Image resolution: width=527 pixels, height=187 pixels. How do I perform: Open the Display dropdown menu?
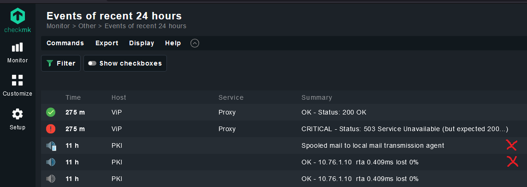point(142,43)
